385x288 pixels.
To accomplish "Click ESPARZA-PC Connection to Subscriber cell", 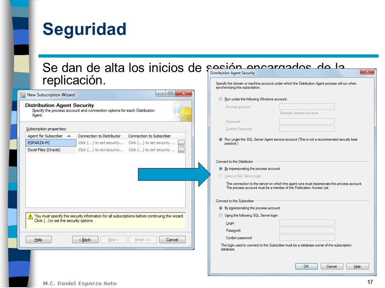I will pos(152,143).
